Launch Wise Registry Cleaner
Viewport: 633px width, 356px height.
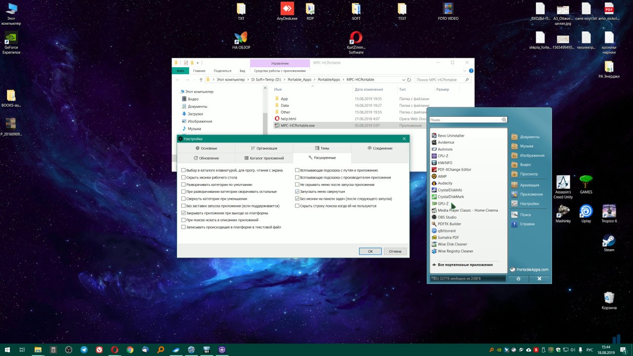tap(452, 251)
